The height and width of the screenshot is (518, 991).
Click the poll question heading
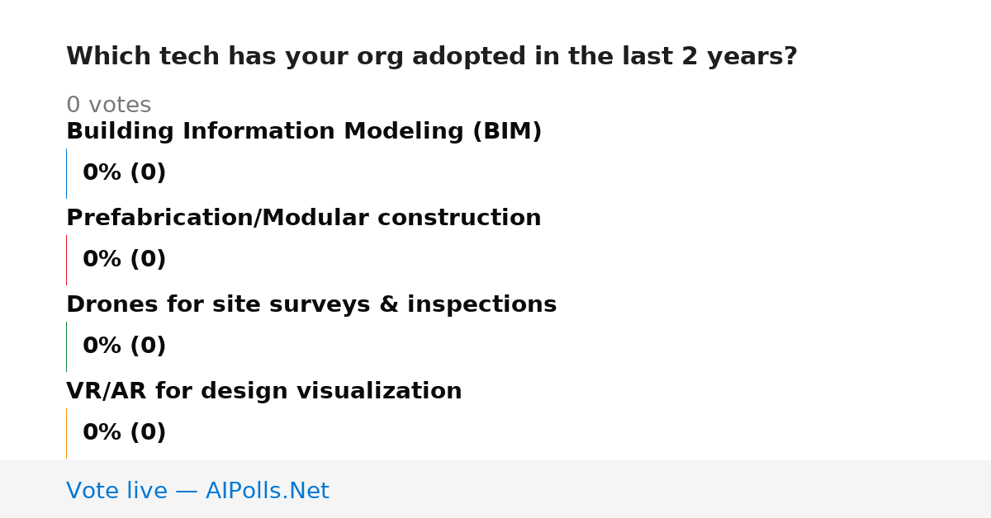coord(432,57)
